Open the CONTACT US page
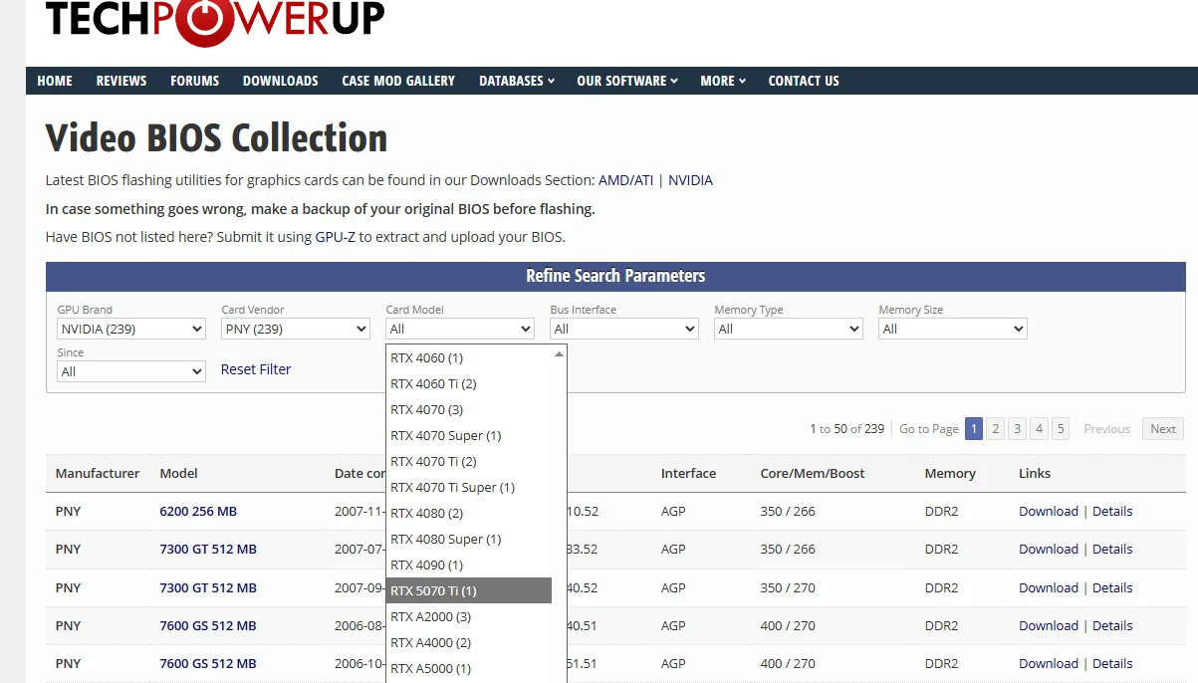This screenshot has width=1198, height=683. click(804, 81)
